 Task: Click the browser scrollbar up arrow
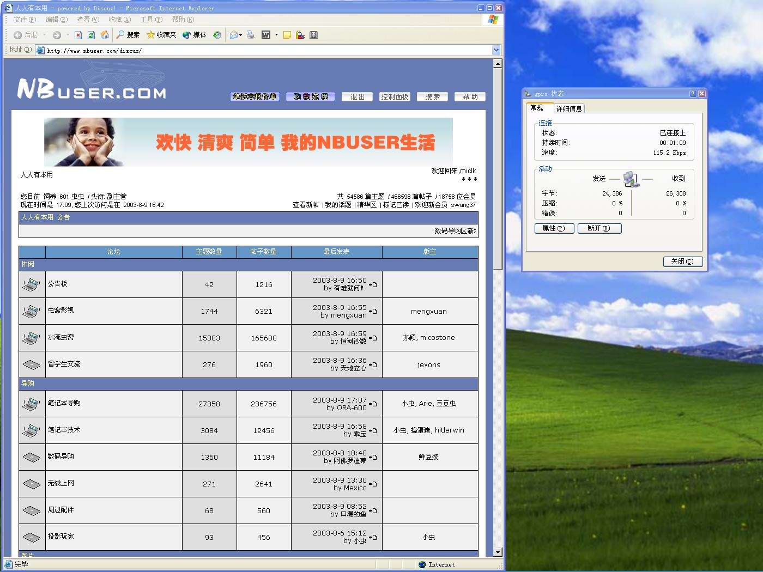498,64
